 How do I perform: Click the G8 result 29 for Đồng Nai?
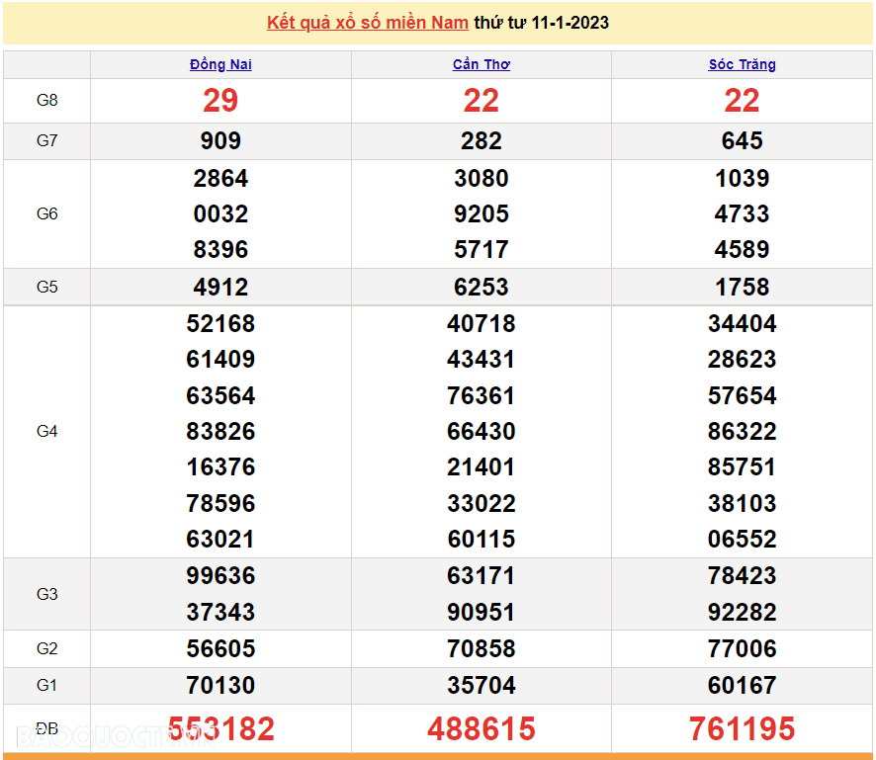click(220, 101)
